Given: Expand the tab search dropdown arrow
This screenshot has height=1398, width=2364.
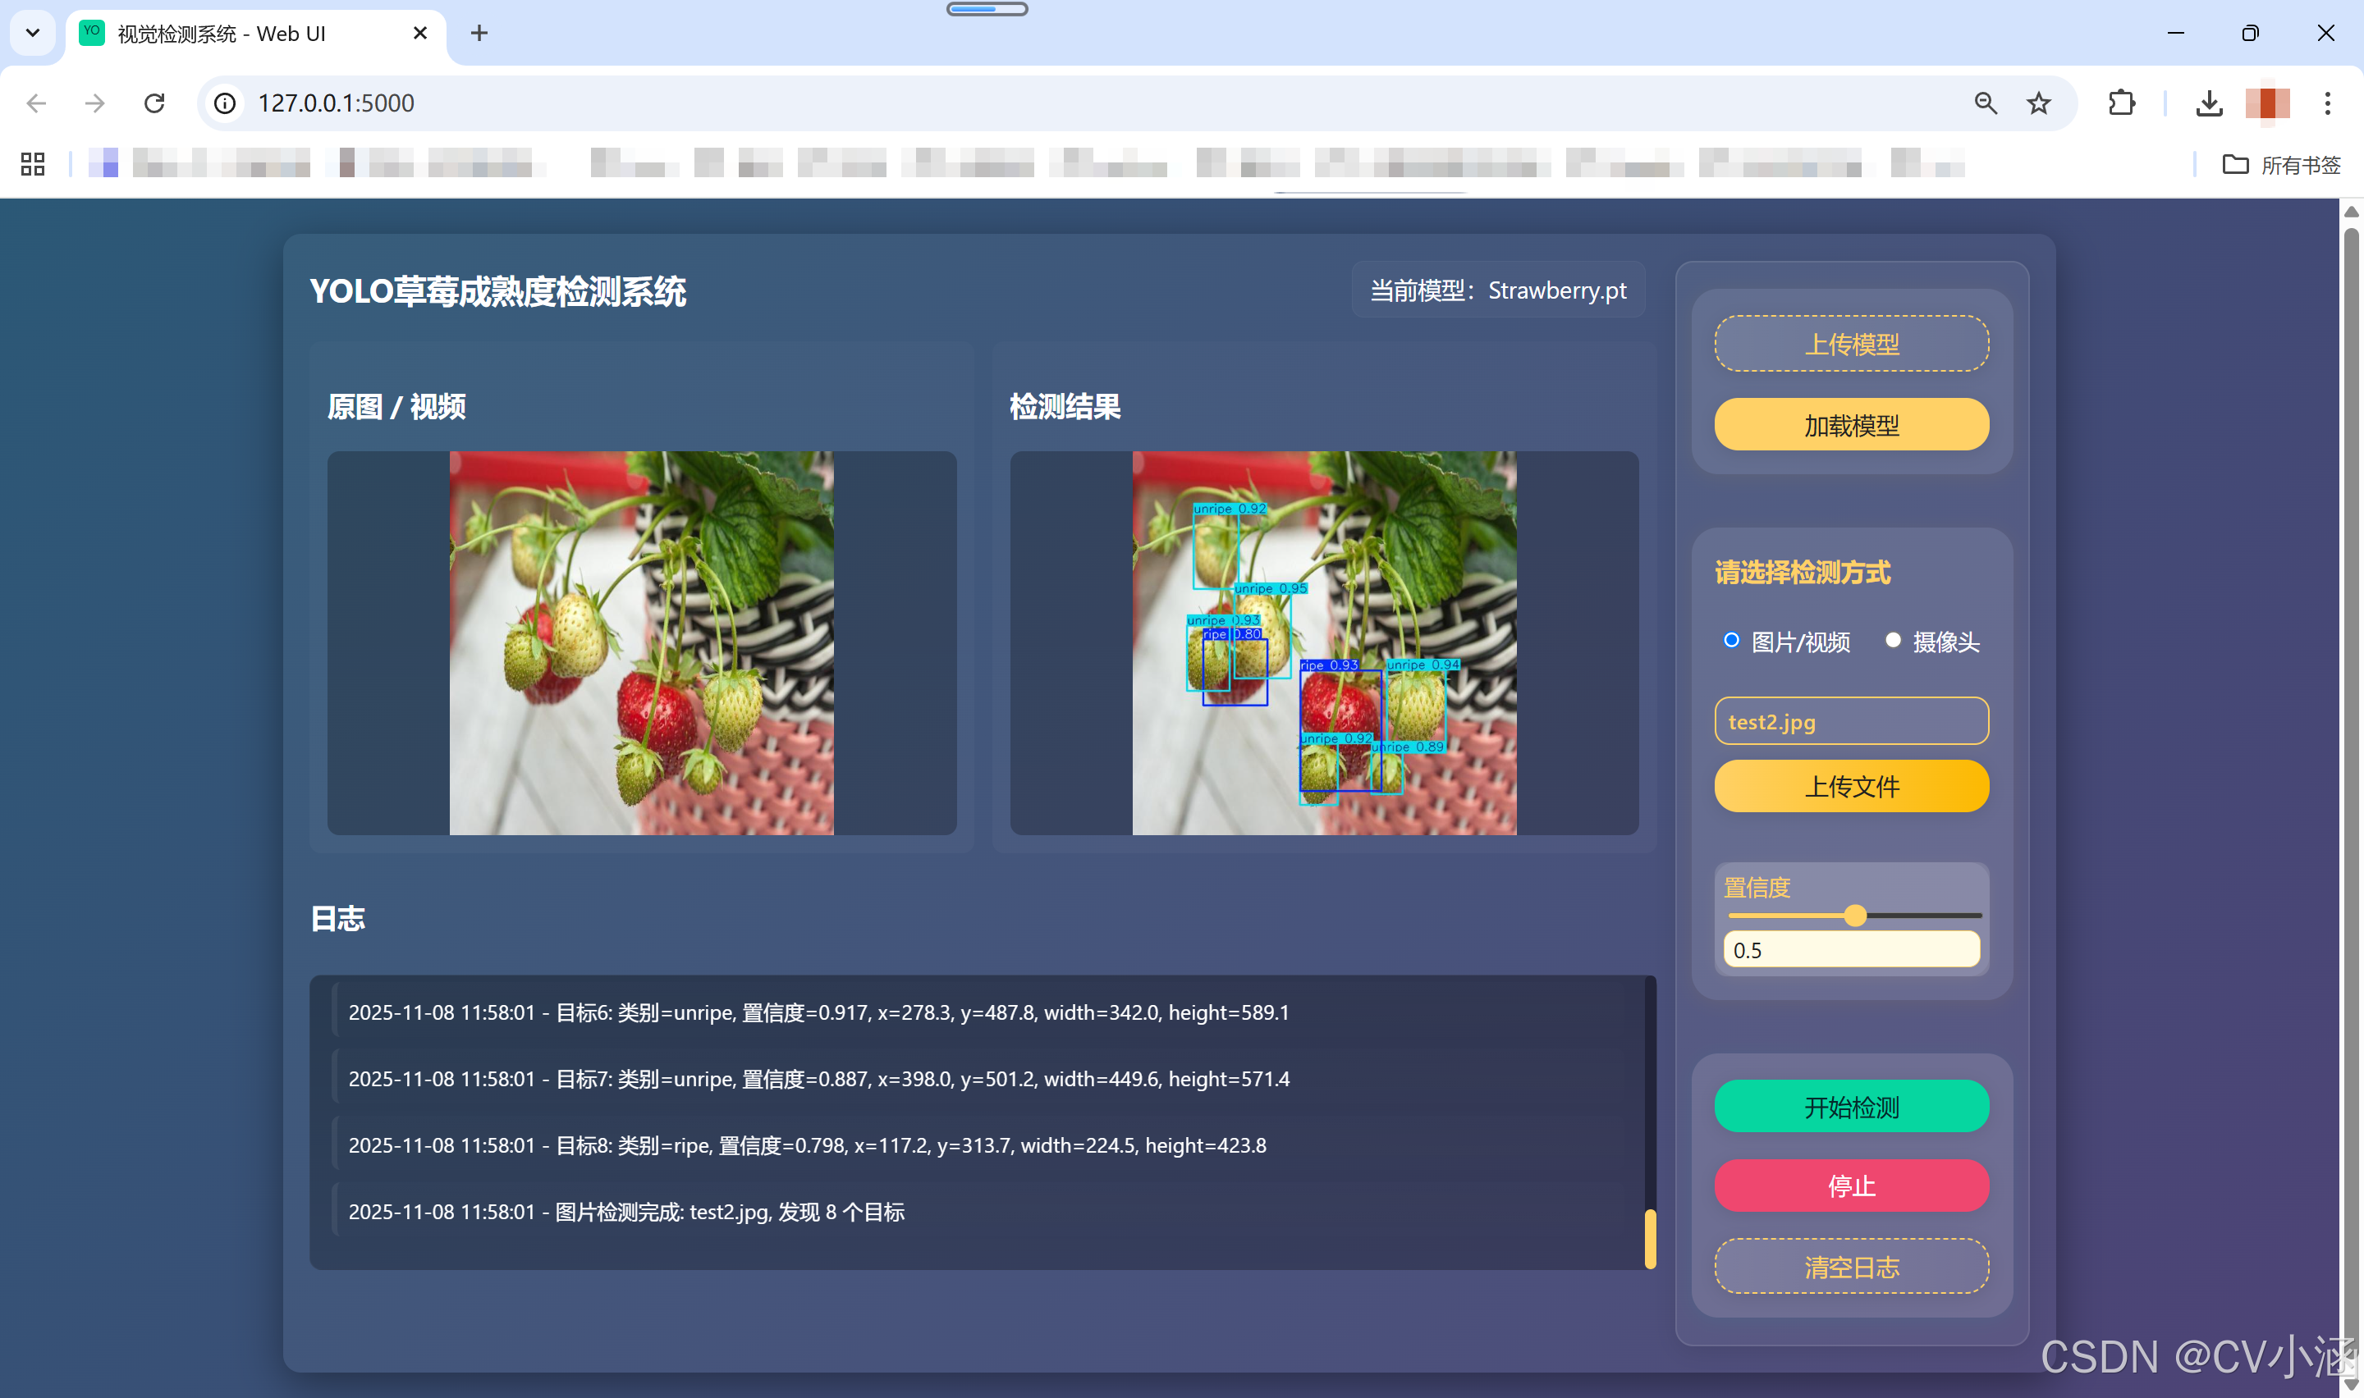Looking at the screenshot, I should click(x=33, y=33).
